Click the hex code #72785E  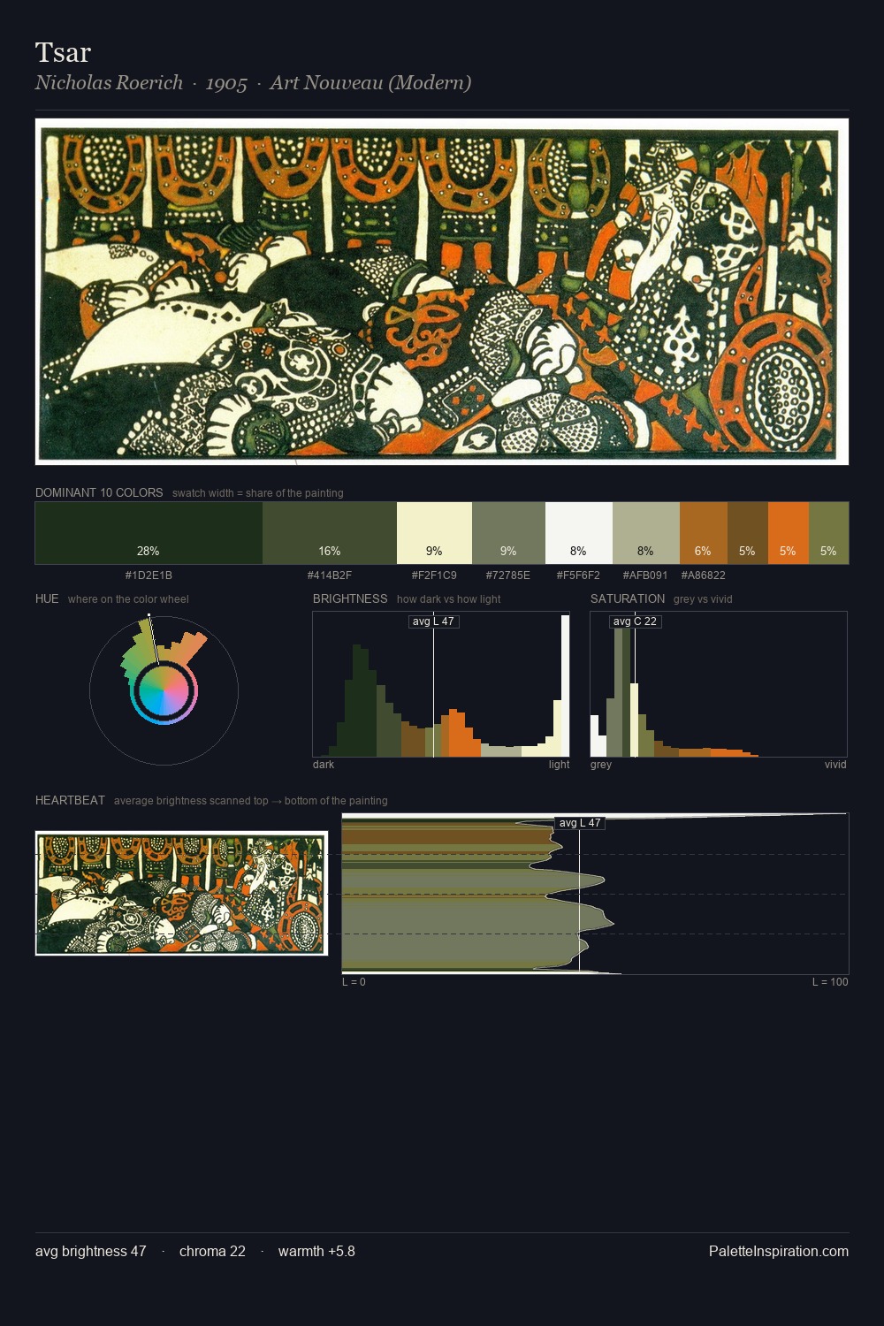(x=508, y=575)
